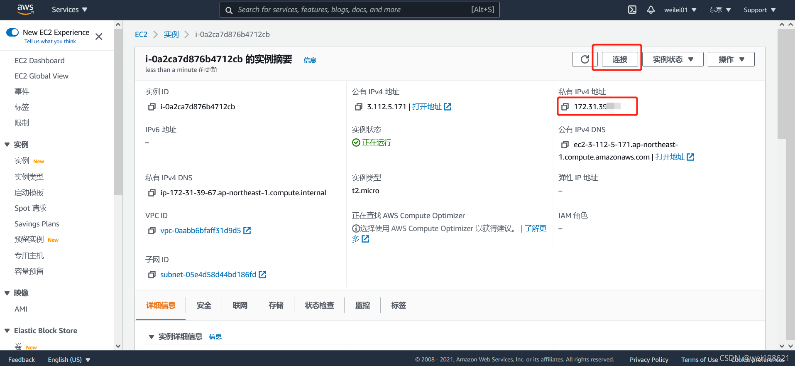Open the AWS home logo

click(x=25, y=10)
